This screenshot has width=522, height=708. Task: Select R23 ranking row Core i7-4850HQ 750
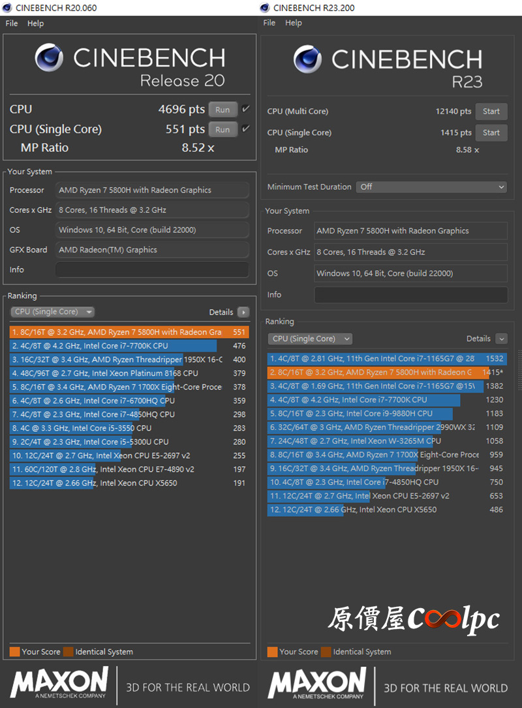[387, 482]
